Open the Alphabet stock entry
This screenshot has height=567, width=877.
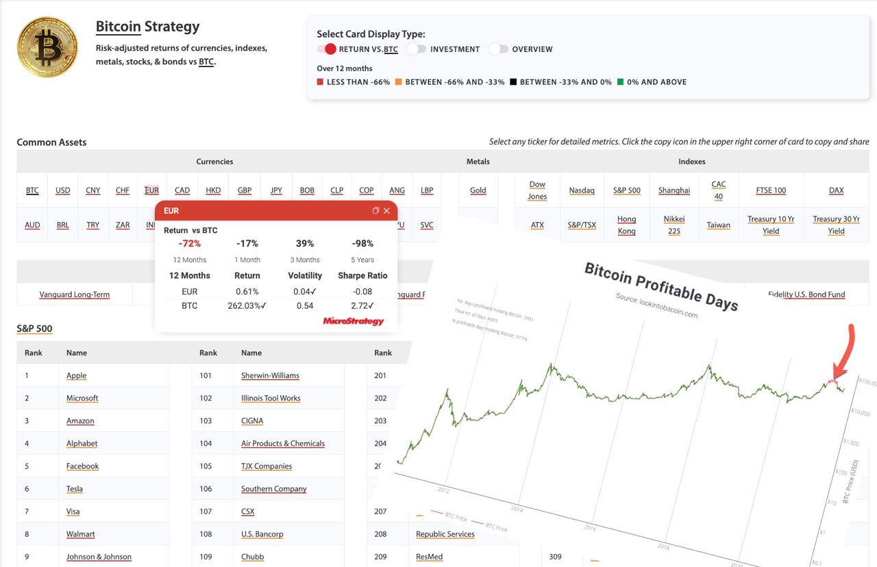click(x=82, y=444)
